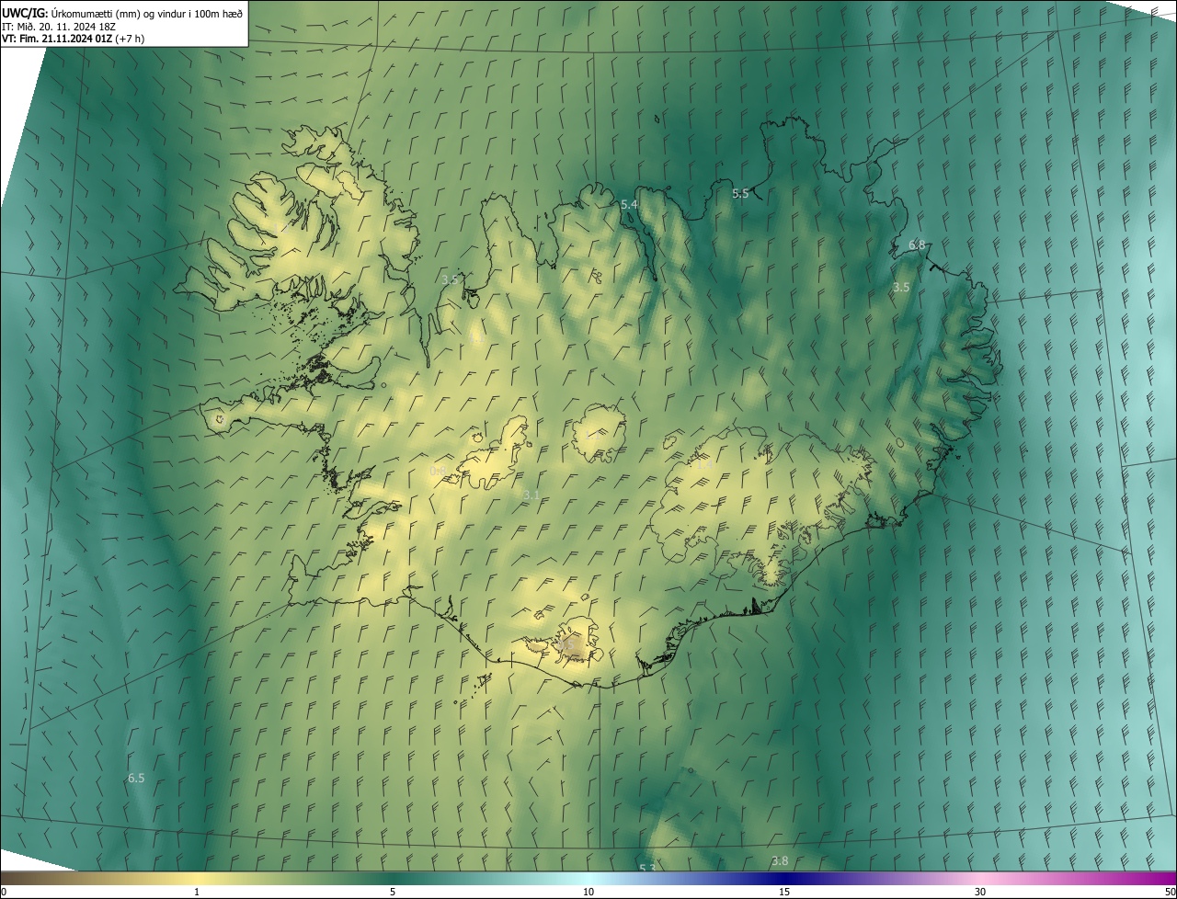Select the 6.5 value label over southwest ocean
1177x899 pixels.
pyautogui.click(x=136, y=778)
